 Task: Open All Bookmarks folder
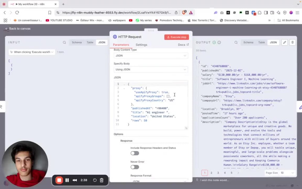[288, 20]
